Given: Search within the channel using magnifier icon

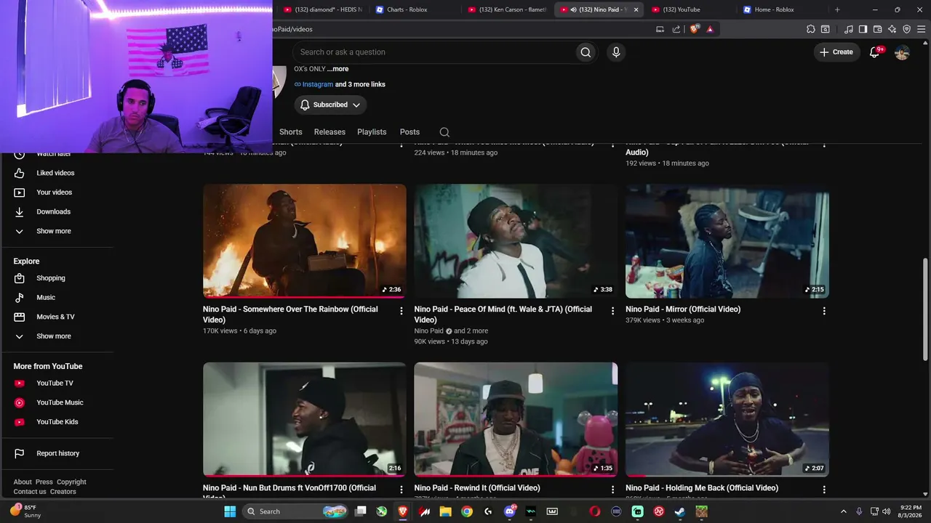Looking at the screenshot, I should 444,132.
